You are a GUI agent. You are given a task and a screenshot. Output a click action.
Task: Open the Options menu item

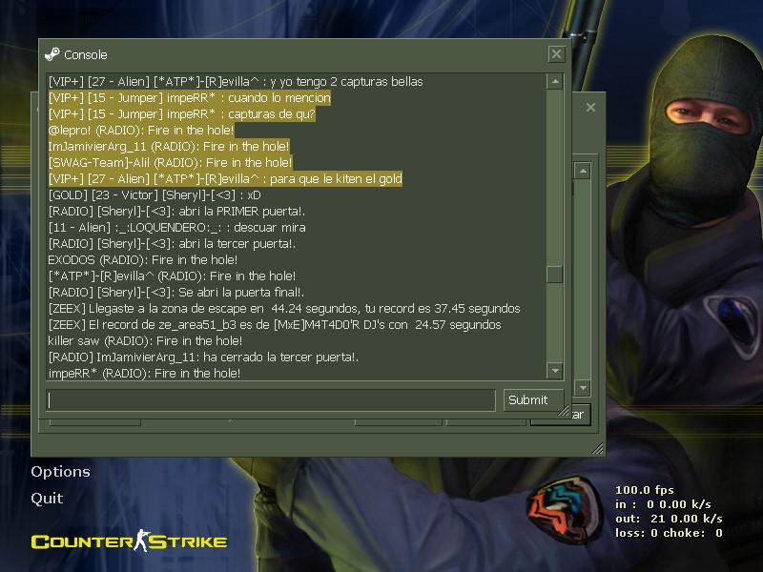tap(60, 472)
